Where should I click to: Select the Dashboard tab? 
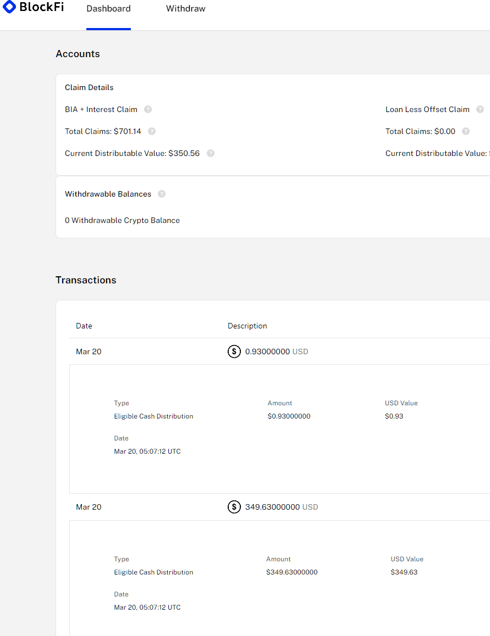(x=108, y=8)
